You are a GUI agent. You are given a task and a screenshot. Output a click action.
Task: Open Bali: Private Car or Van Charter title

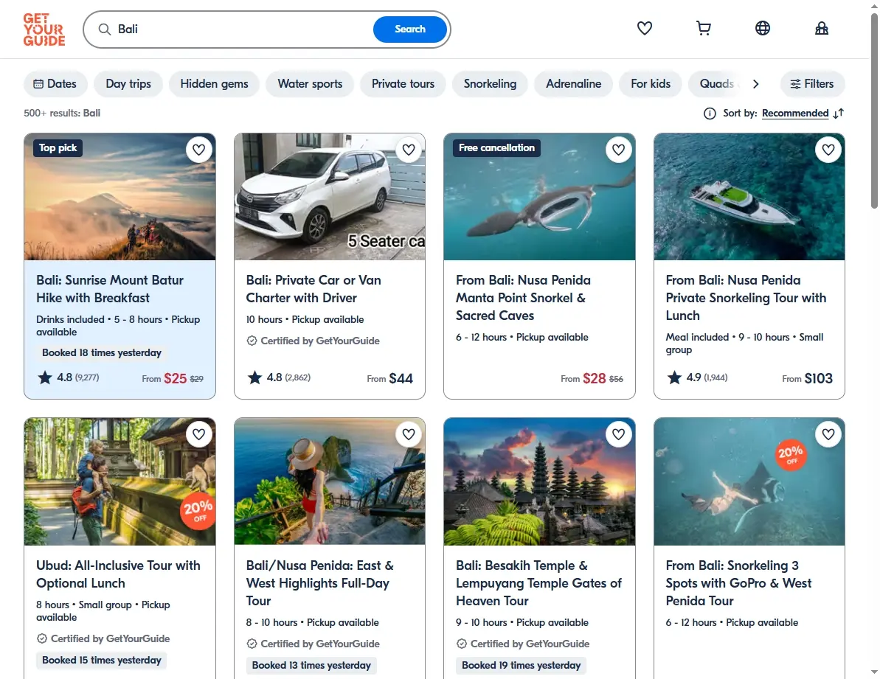[313, 289]
